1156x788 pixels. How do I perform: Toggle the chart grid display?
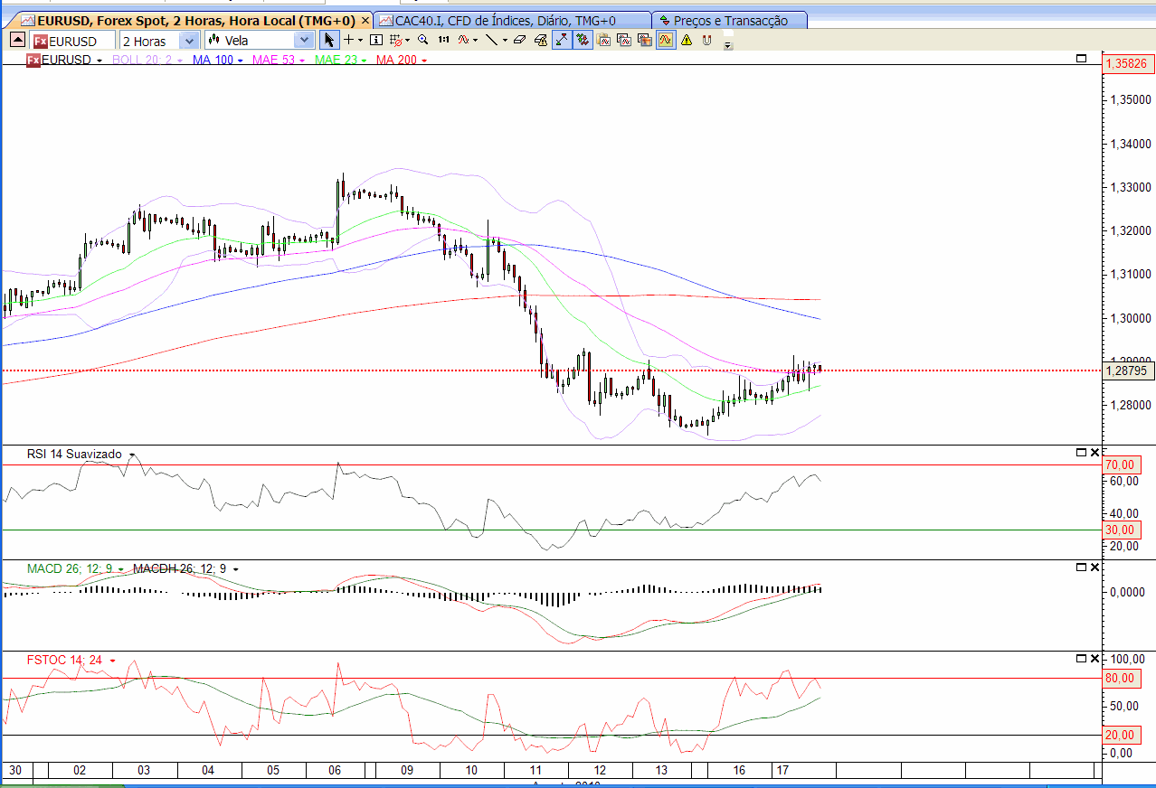(x=394, y=40)
